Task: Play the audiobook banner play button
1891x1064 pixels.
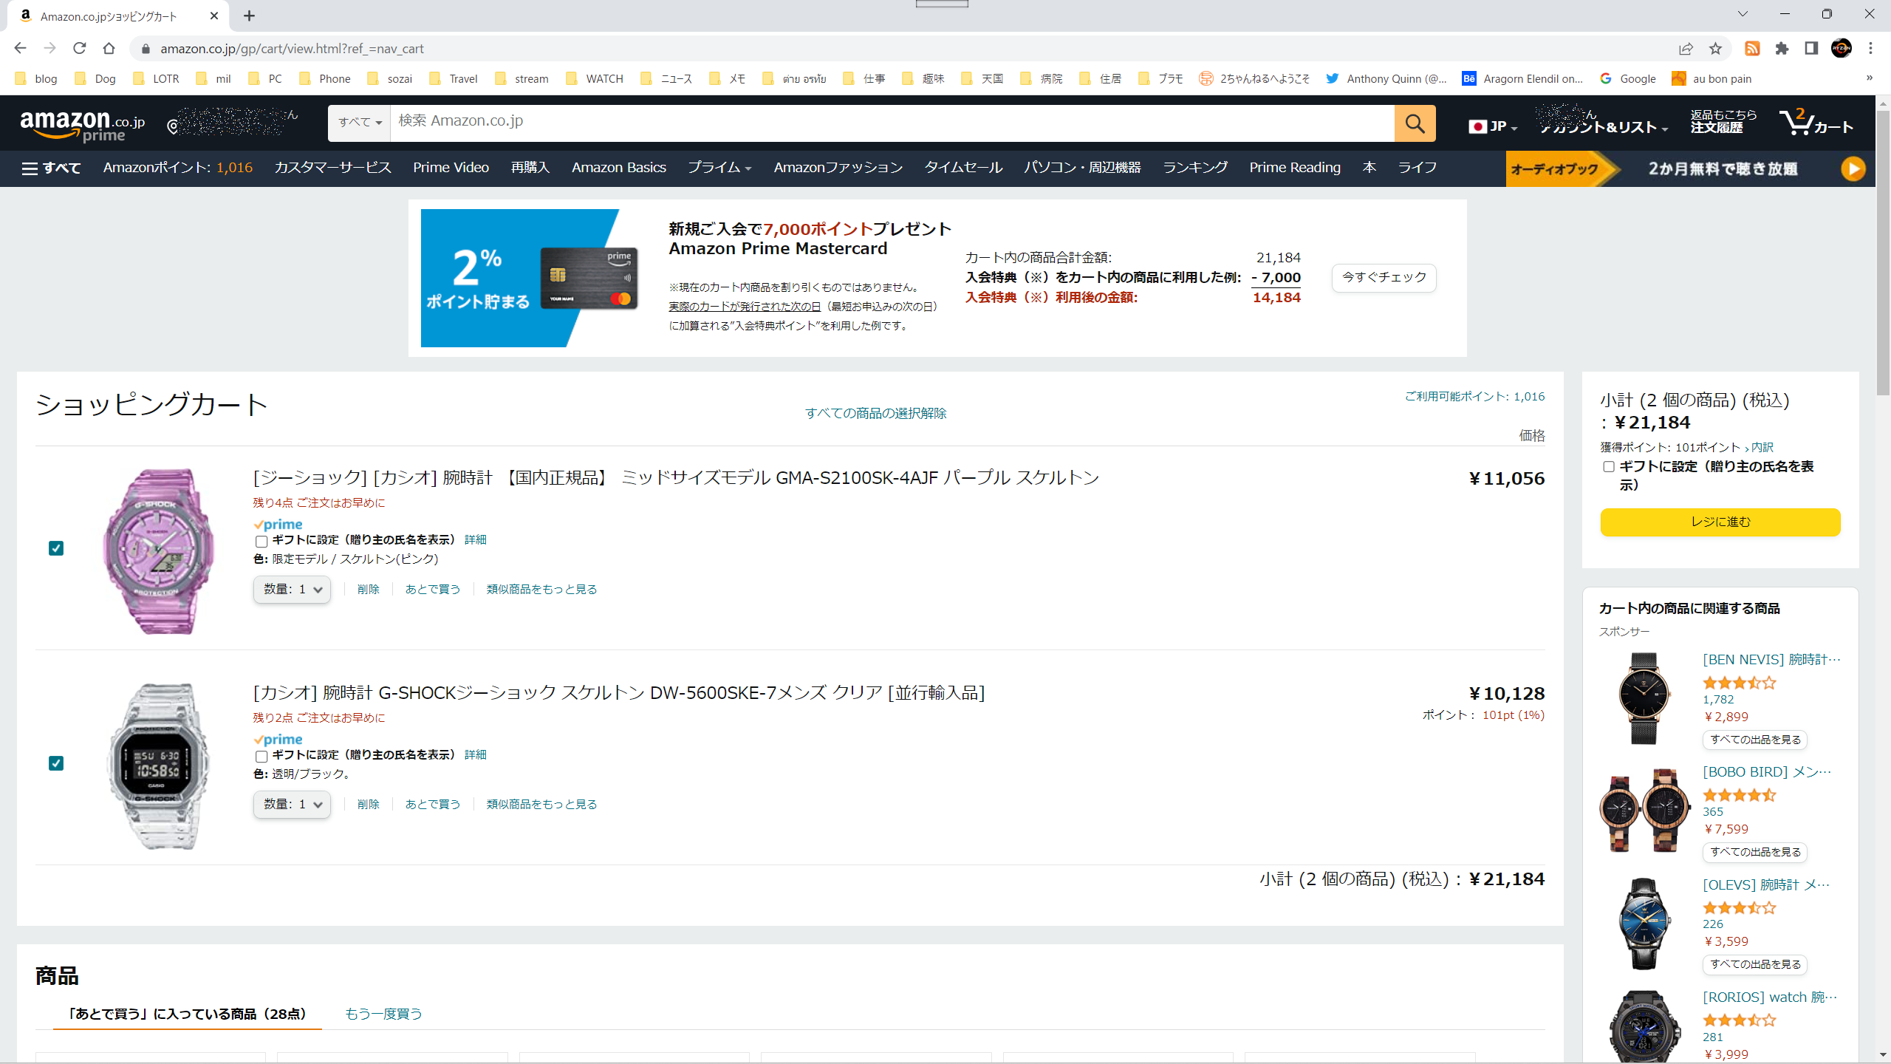Action: 1853,168
